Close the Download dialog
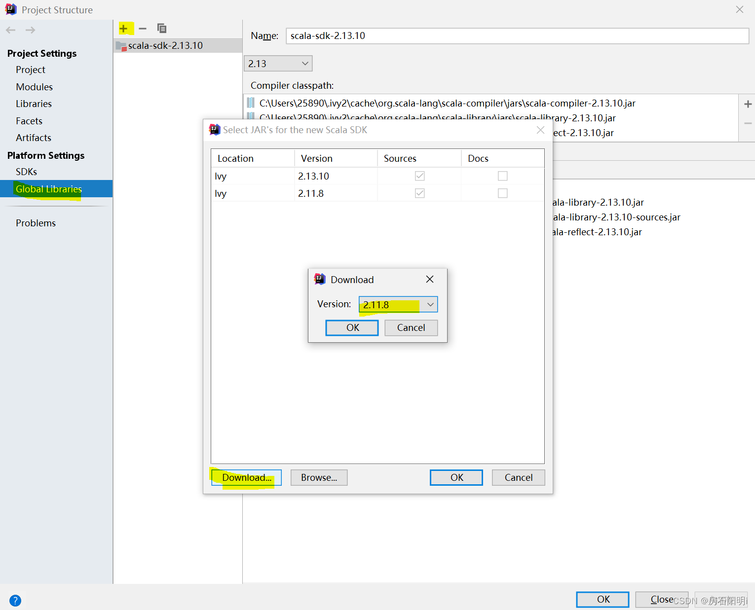Screen dimensions: 755x610 430,279
